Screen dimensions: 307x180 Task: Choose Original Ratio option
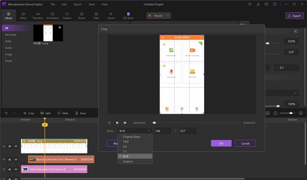tap(135, 137)
